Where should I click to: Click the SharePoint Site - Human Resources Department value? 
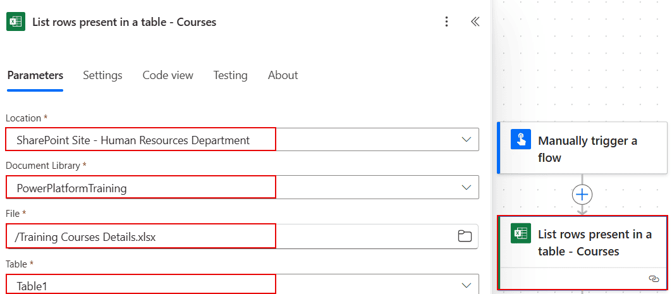[133, 140]
